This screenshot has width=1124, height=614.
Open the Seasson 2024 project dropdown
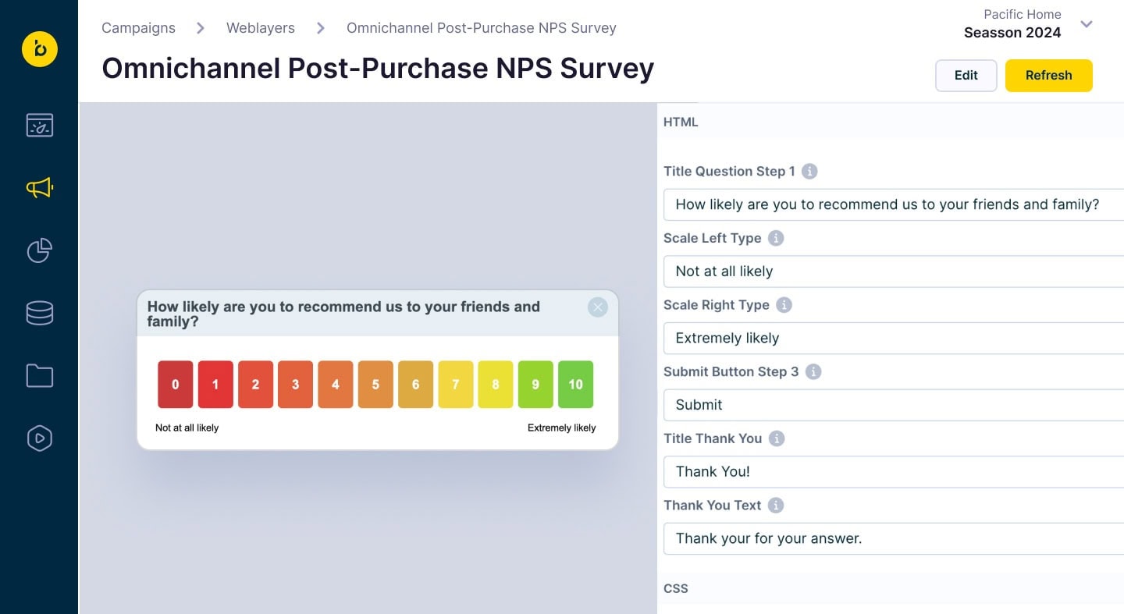pos(1087,24)
